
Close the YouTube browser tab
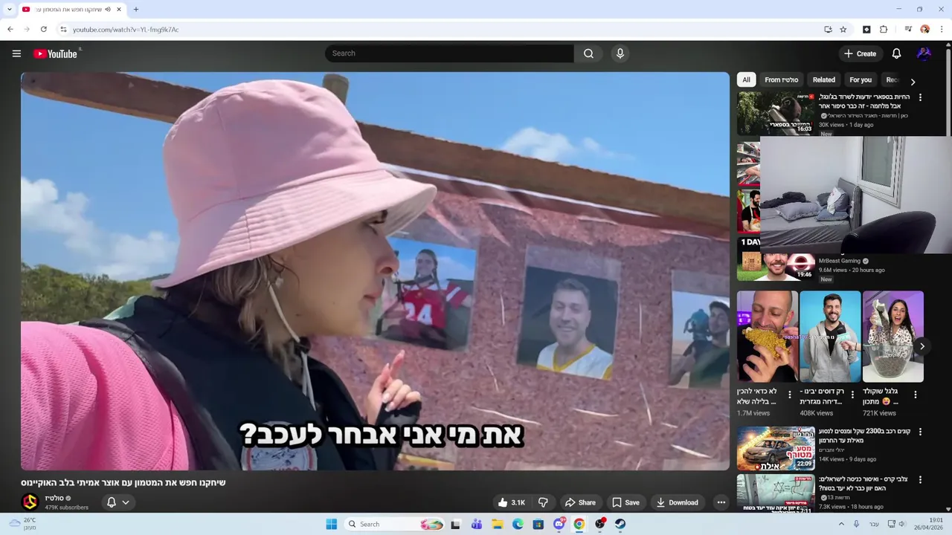pyautogui.click(x=118, y=10)
